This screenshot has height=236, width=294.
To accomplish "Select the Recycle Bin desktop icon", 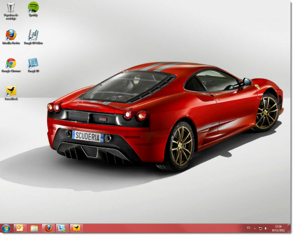I will [11, 11].
